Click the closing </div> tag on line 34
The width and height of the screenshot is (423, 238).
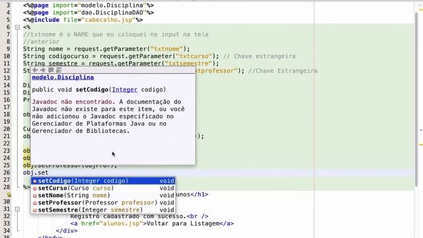coord(67,231)
